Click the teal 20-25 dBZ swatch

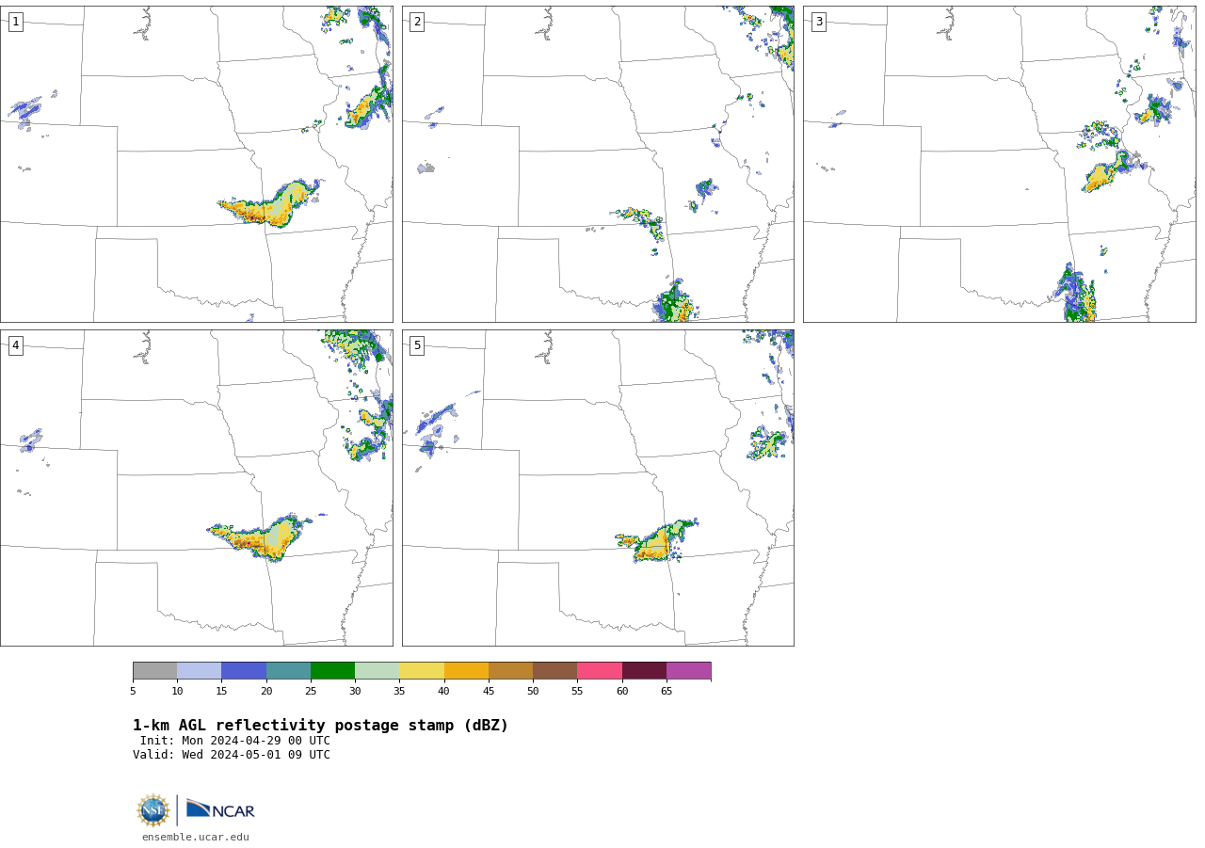tap(288, 670)
